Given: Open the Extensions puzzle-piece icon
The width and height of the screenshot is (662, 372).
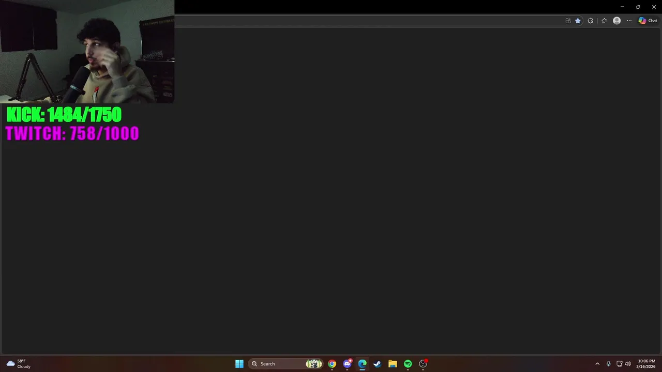Looking at the screenshot, I should point(590,21).
